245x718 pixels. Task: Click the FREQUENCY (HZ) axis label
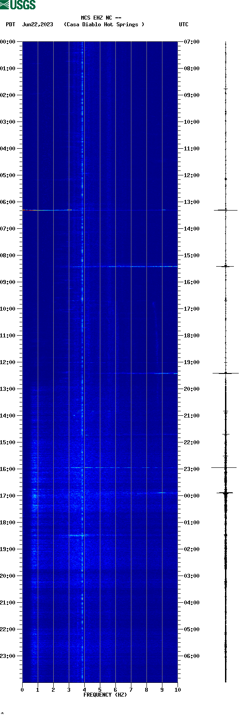click(x=105, y=695)
